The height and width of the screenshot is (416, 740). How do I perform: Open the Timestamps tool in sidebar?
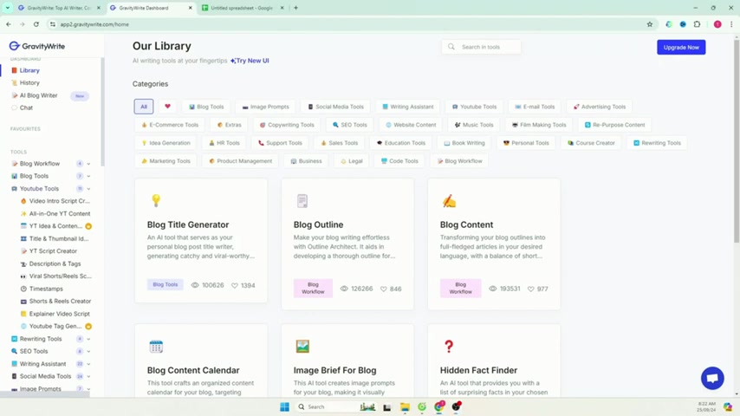pyautogui.click(x=46, y=289)
